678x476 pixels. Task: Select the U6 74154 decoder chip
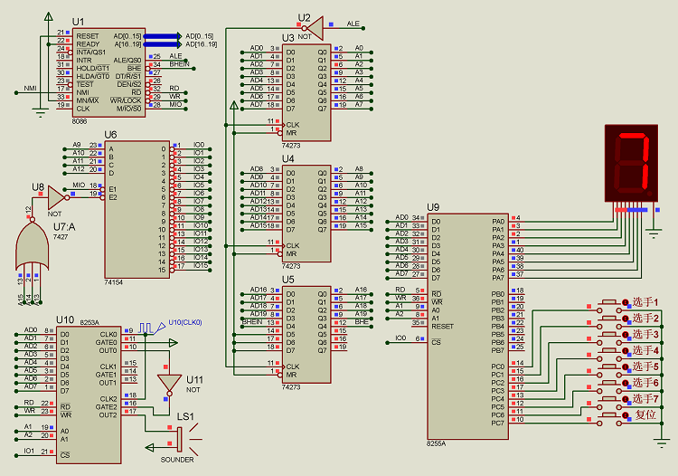[x=137, y=209]
